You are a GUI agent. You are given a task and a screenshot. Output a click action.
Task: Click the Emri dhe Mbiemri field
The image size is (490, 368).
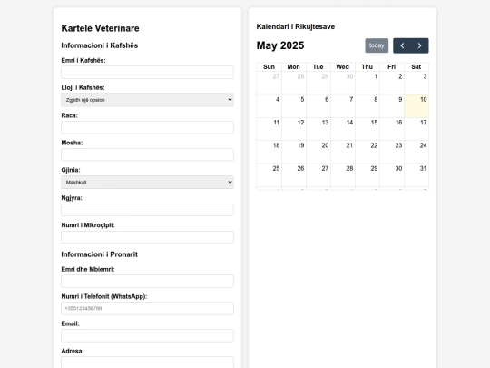point(147,281)
